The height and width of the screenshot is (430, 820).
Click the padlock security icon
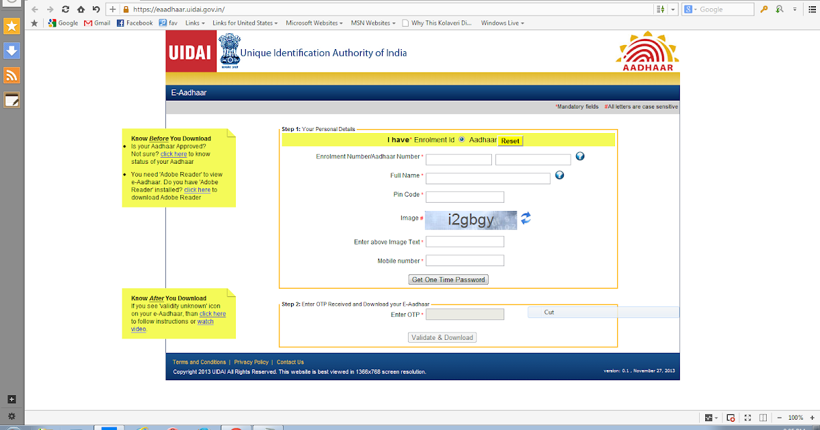(x=126, y=10)
